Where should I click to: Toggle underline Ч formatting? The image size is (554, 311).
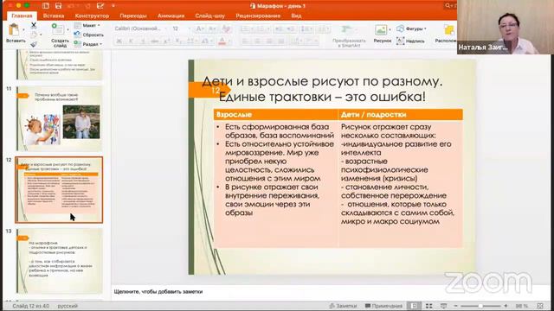143,41
